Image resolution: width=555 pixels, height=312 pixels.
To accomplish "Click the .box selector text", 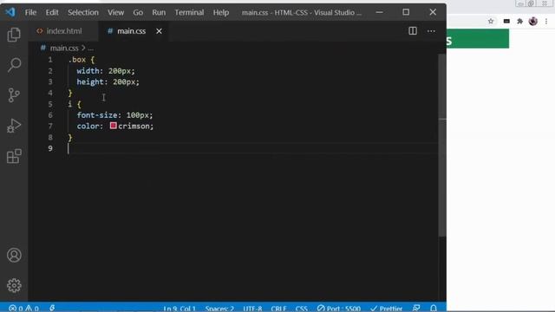I will click(77, 60).
